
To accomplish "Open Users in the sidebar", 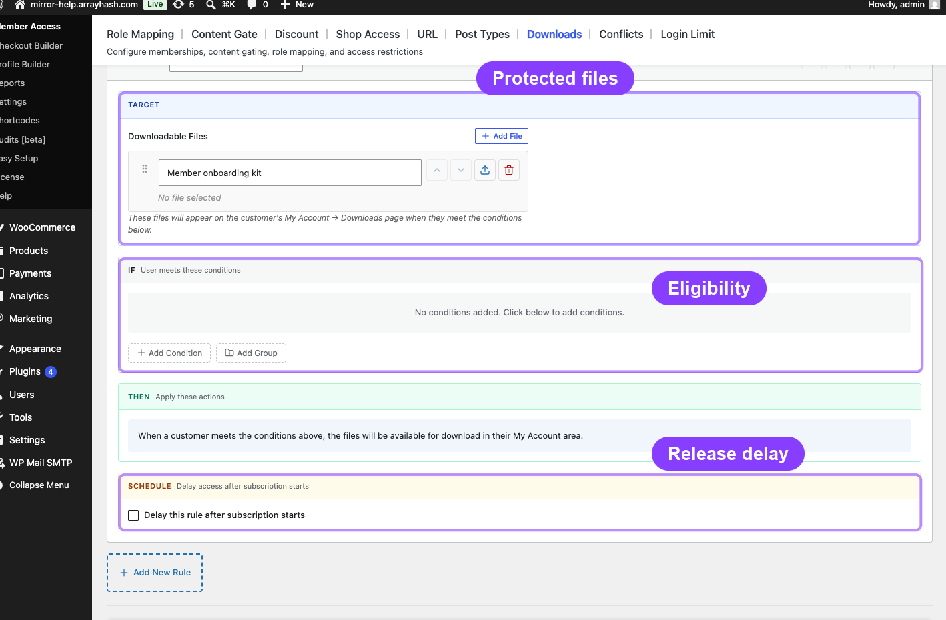I will click(x=21, y=395).
